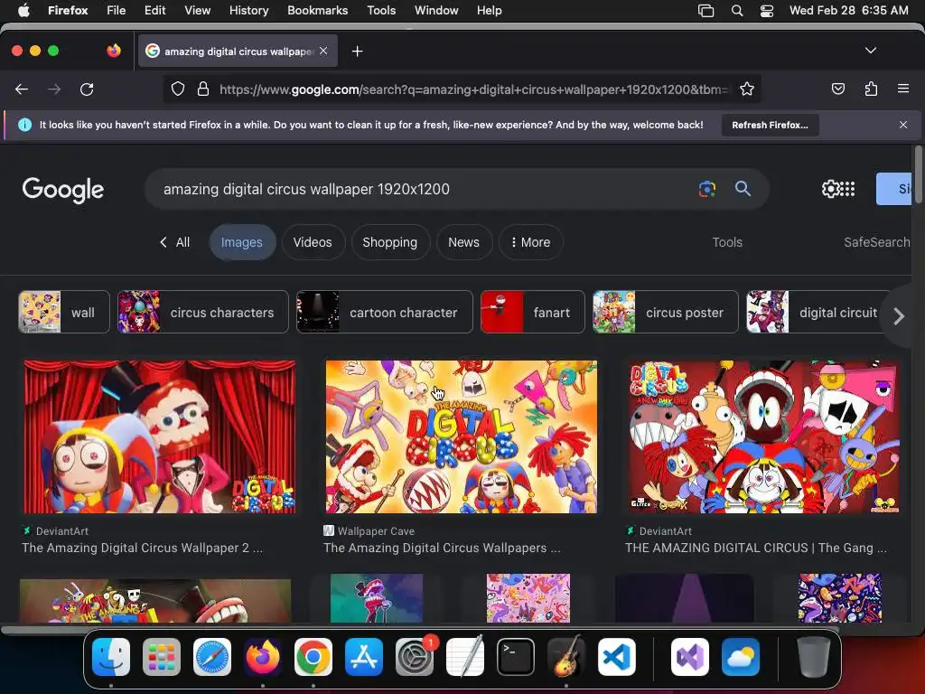925x694 pixels.
Task: Open The Amazing Digital Circus Wallpaper 2 link
Action: click(142, 548)
